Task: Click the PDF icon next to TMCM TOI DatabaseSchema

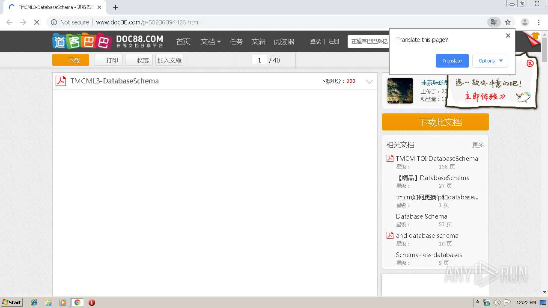Action: 390,158
